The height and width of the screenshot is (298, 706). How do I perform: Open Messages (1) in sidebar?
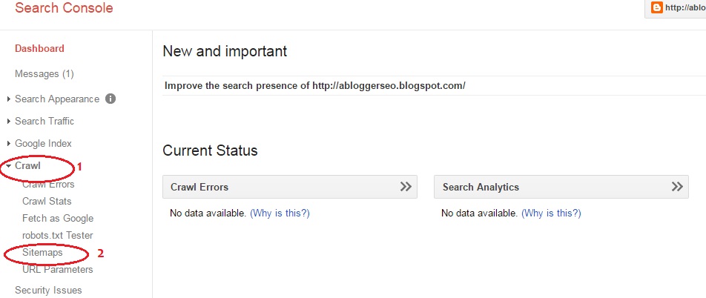(44, 73)
